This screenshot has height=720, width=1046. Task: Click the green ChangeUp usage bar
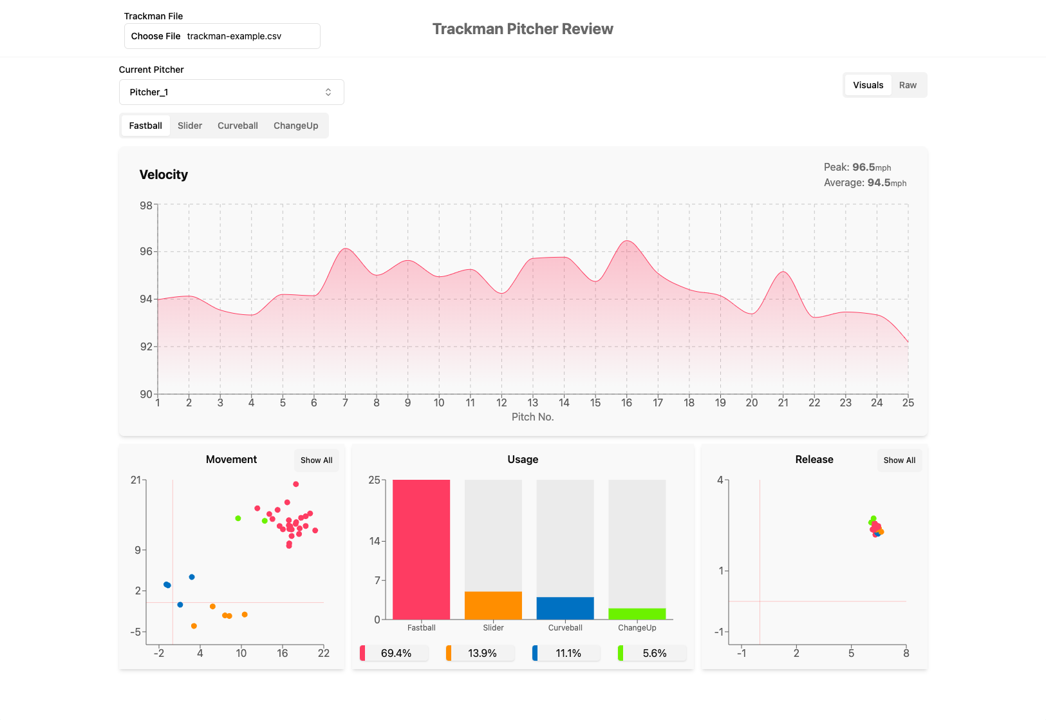pos(637,614)
